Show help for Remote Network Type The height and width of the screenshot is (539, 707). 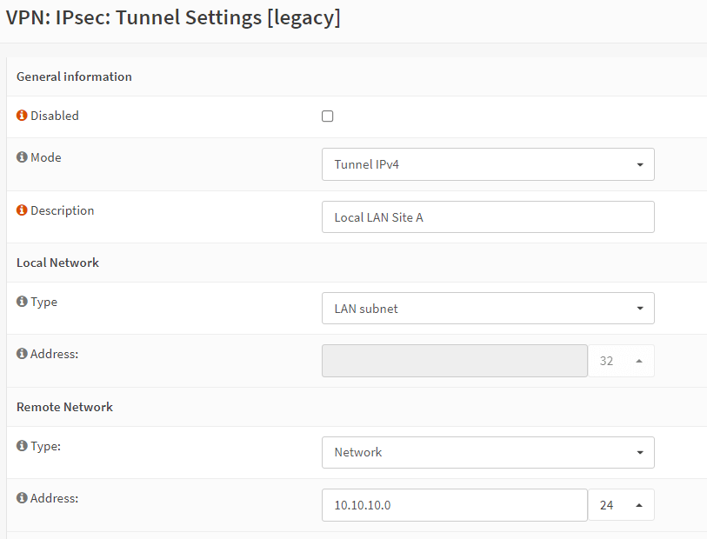tap(22, 445)
